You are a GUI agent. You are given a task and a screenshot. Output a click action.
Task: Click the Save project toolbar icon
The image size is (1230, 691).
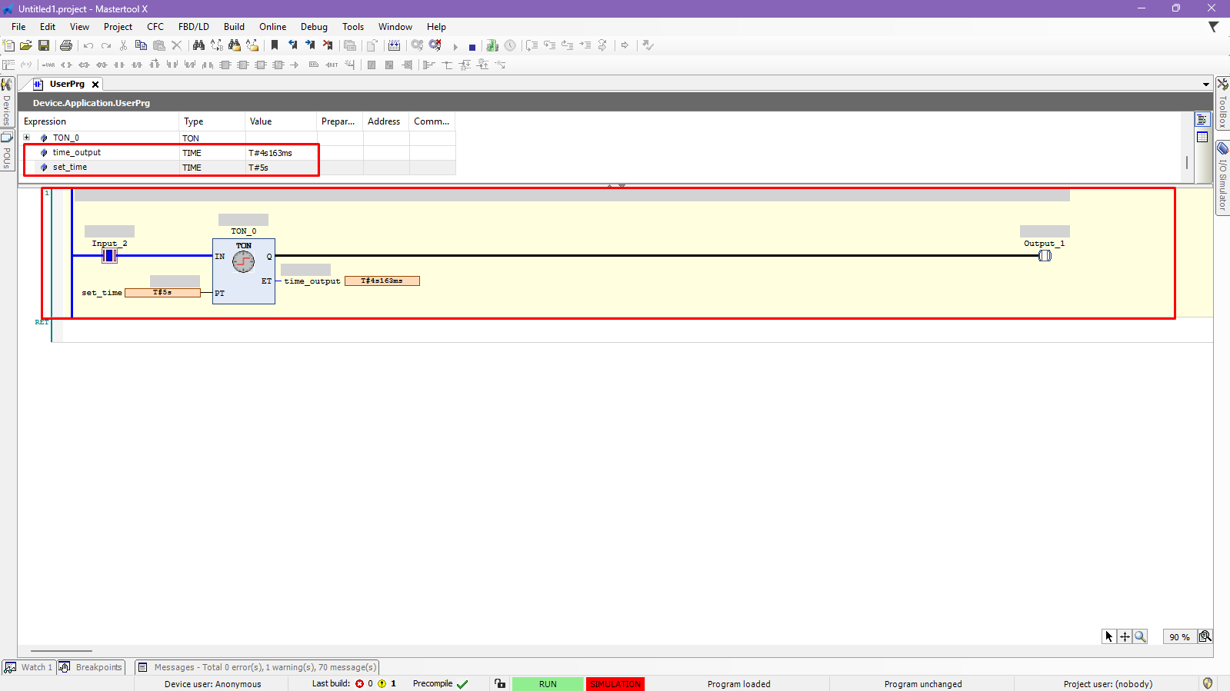44,46
